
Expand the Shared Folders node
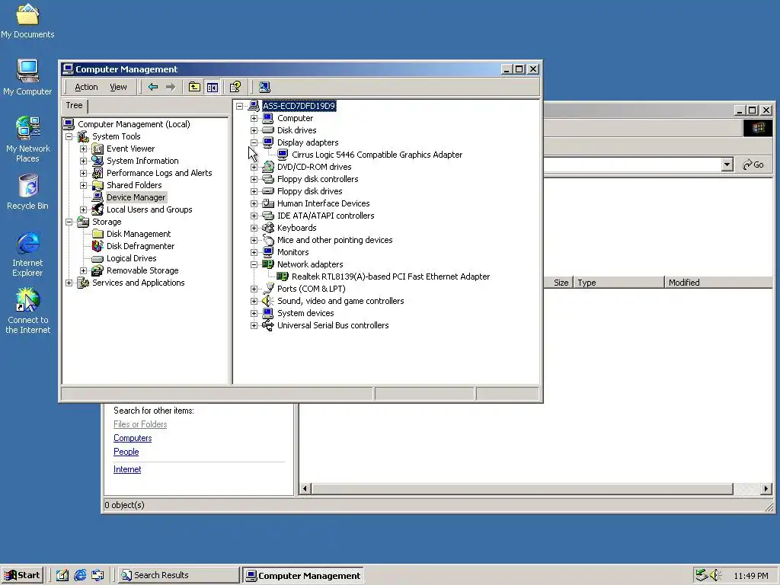point(84,185)
